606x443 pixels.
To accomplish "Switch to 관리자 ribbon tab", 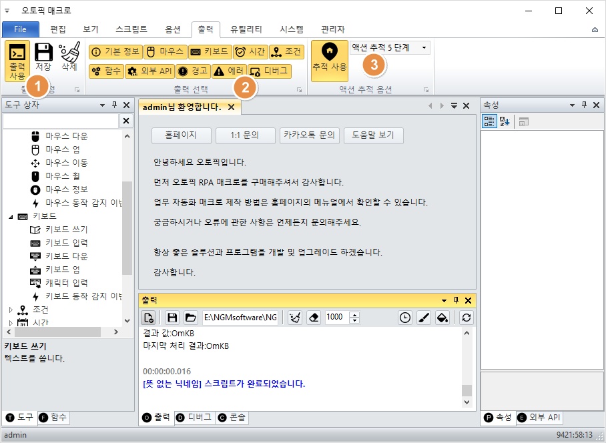I will tap(333, 29).
